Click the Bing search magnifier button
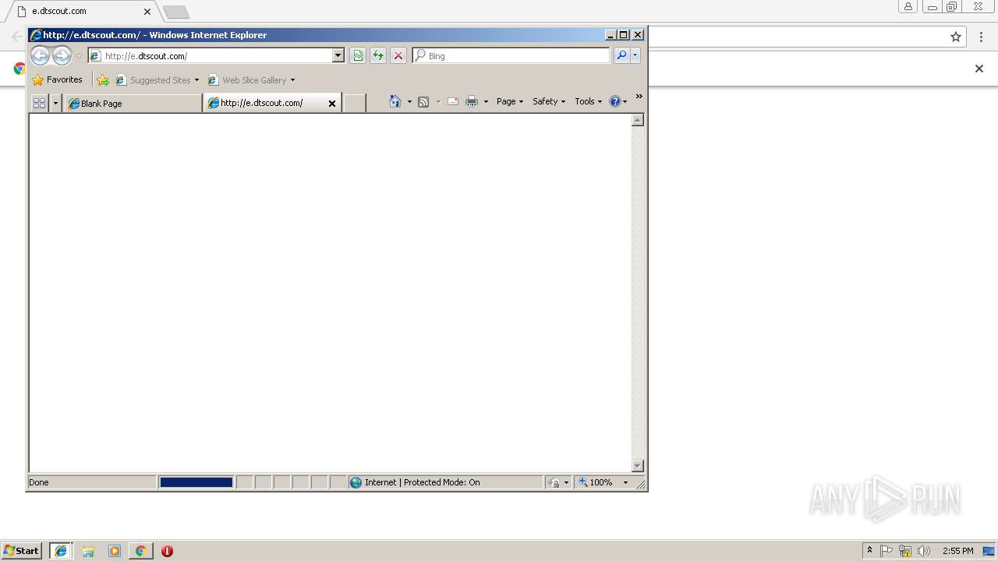The width and height of the screenshot is (998, 561). (x=621, y=55)
